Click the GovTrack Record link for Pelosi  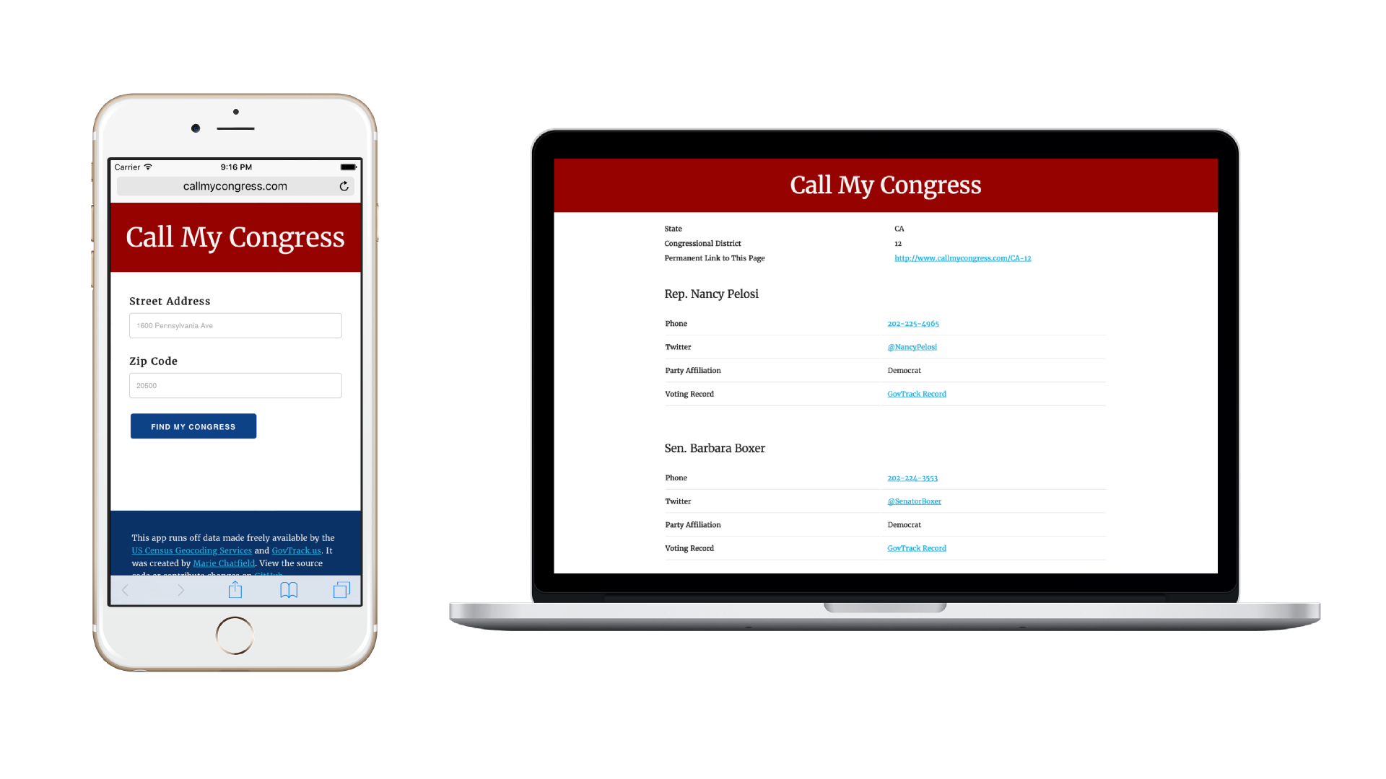[917, 394]
